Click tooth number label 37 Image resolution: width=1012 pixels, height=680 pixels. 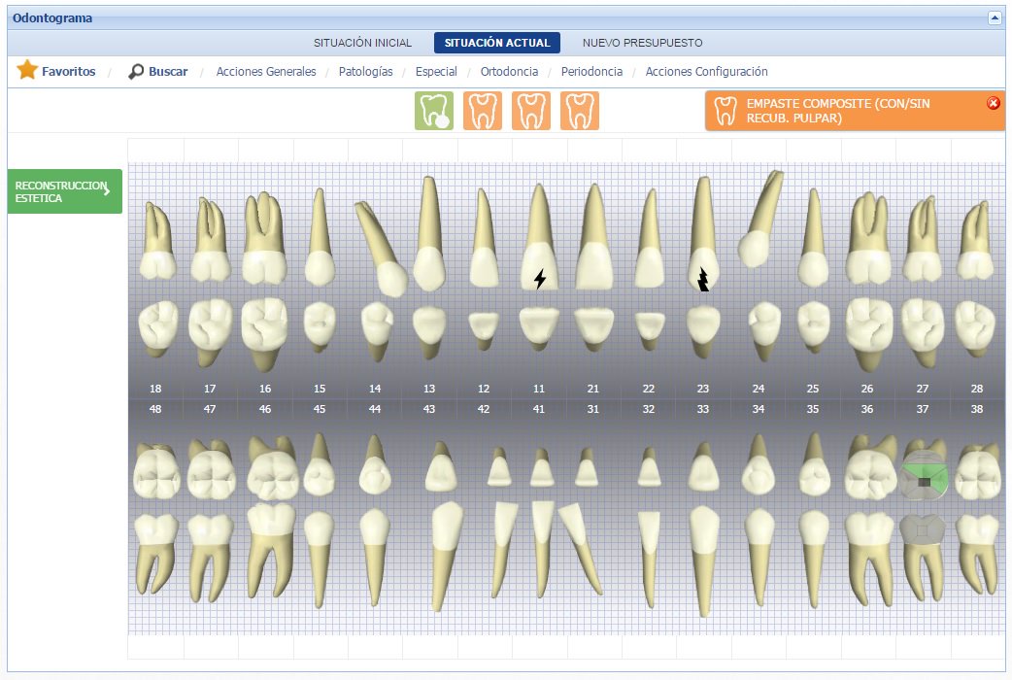[x=923, y=409]
